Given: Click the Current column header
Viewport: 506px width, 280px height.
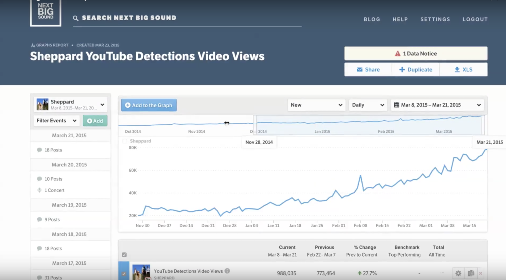Looking at the screenshot, I should pyautogui.click(x=282, y=251).
